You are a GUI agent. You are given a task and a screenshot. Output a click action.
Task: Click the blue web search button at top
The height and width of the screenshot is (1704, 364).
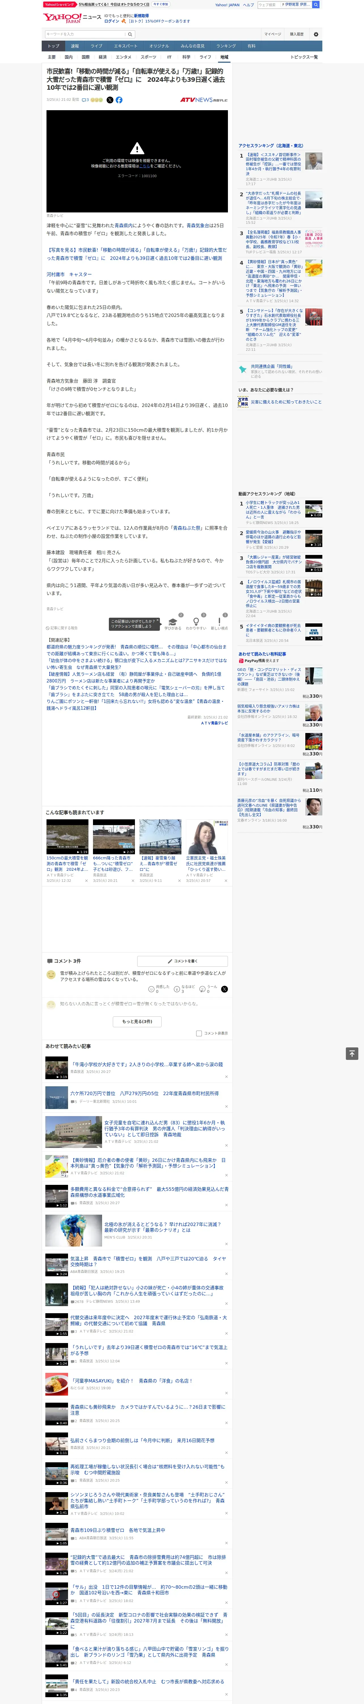(x=316, y=5)
